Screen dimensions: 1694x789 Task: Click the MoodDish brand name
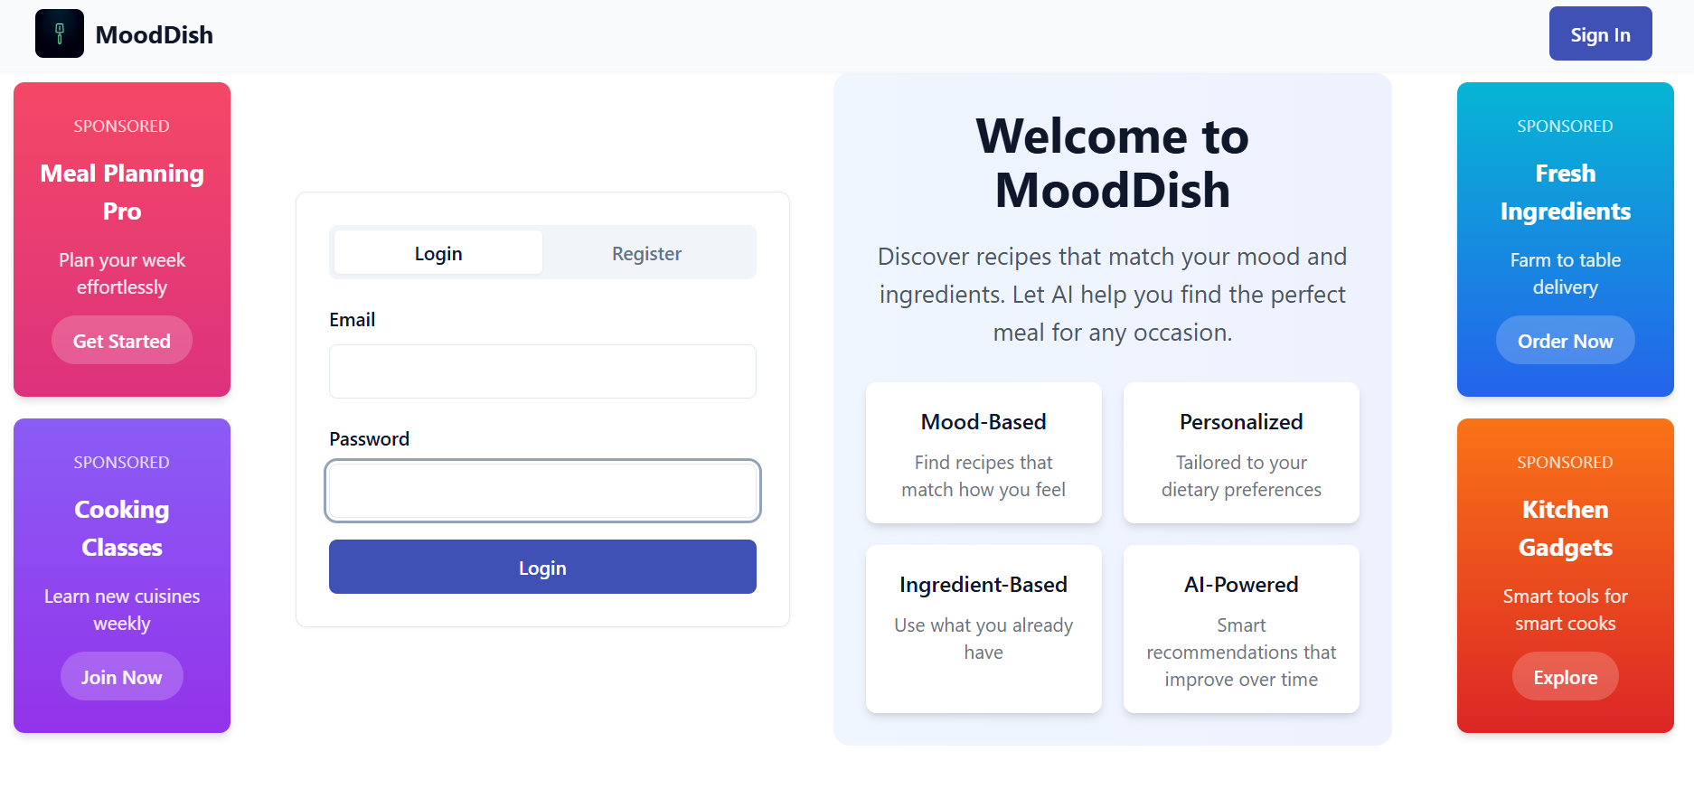click(154, 35)
